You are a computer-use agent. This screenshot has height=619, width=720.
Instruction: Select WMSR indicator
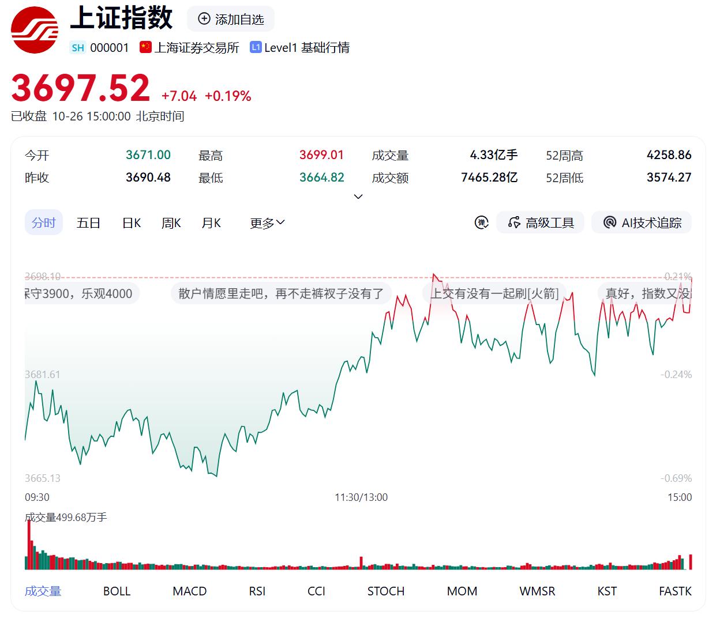click(537, 591)
